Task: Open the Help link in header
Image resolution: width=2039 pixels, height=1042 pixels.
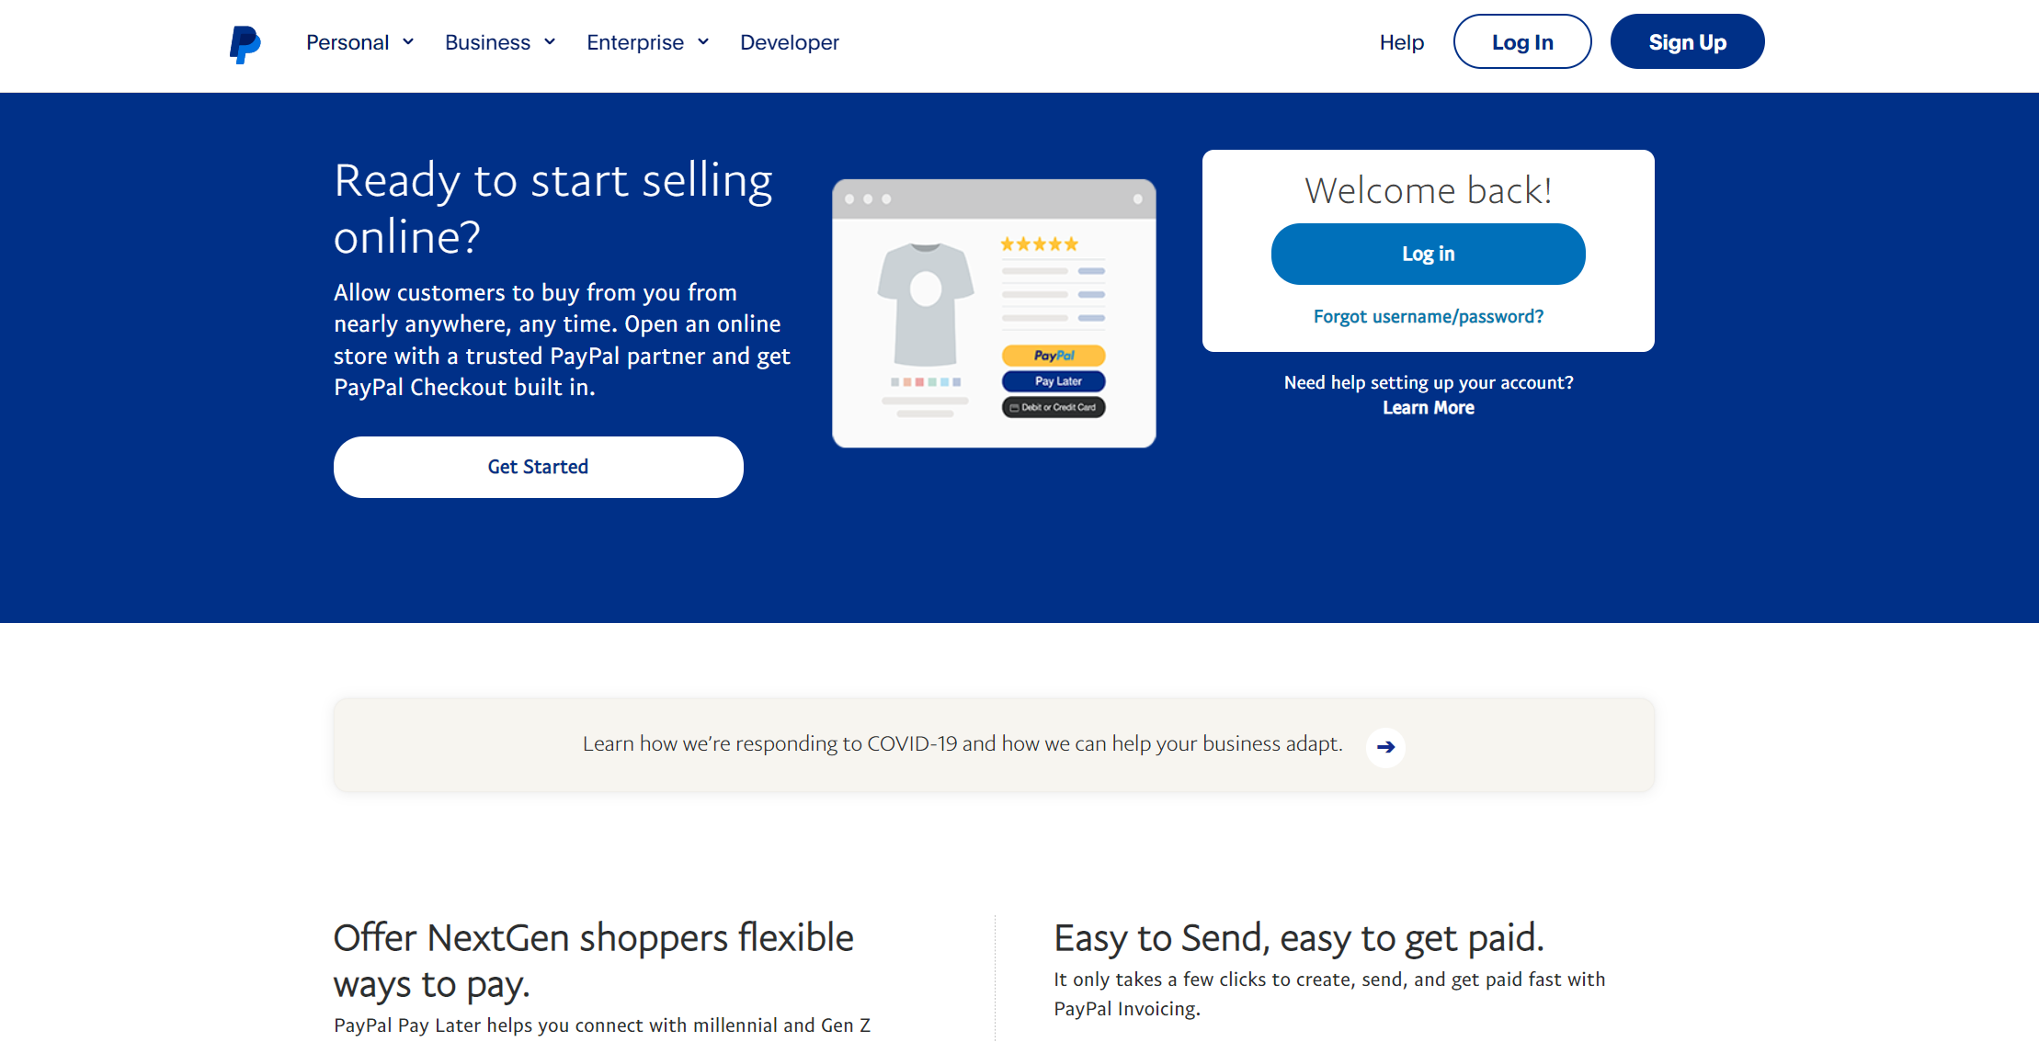Action: [x=1402, y=42]
